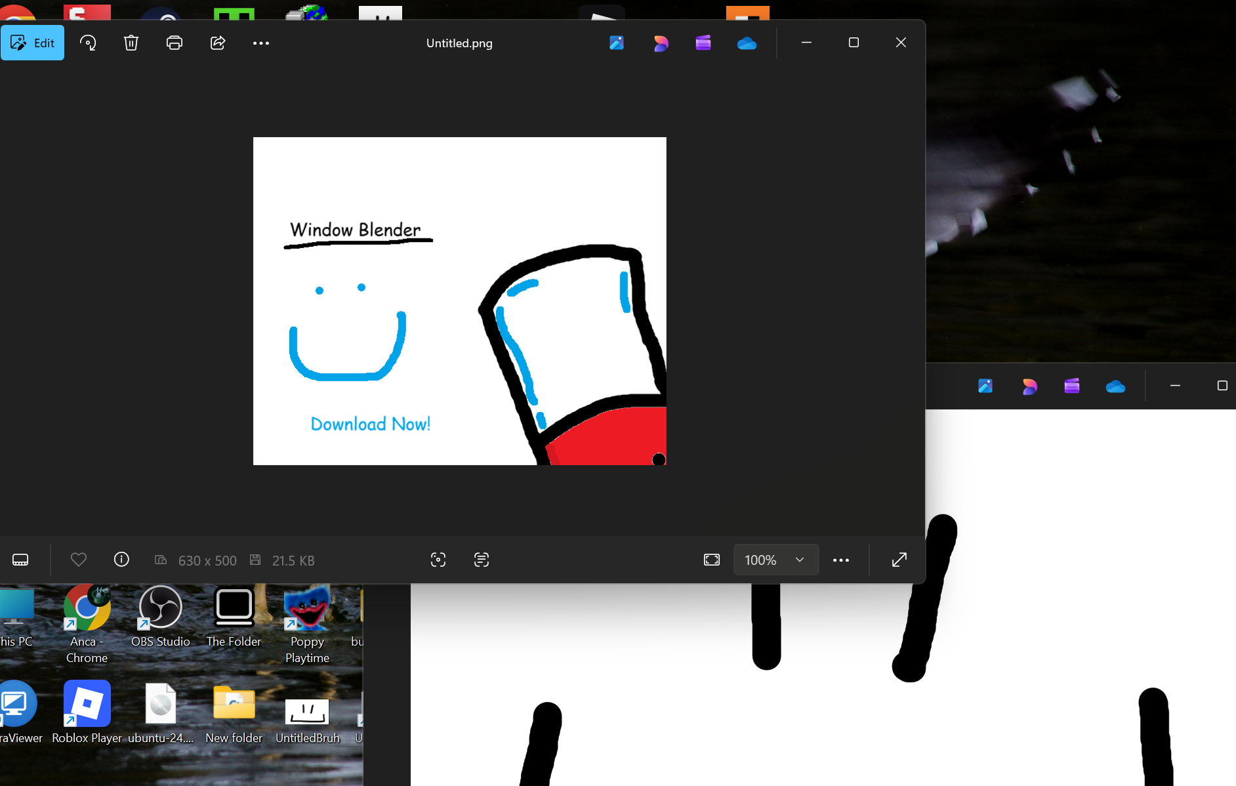The height and width of the screenshot is (786, 1236).
Task: Click the Edit image button
Action: coord(33,43)
